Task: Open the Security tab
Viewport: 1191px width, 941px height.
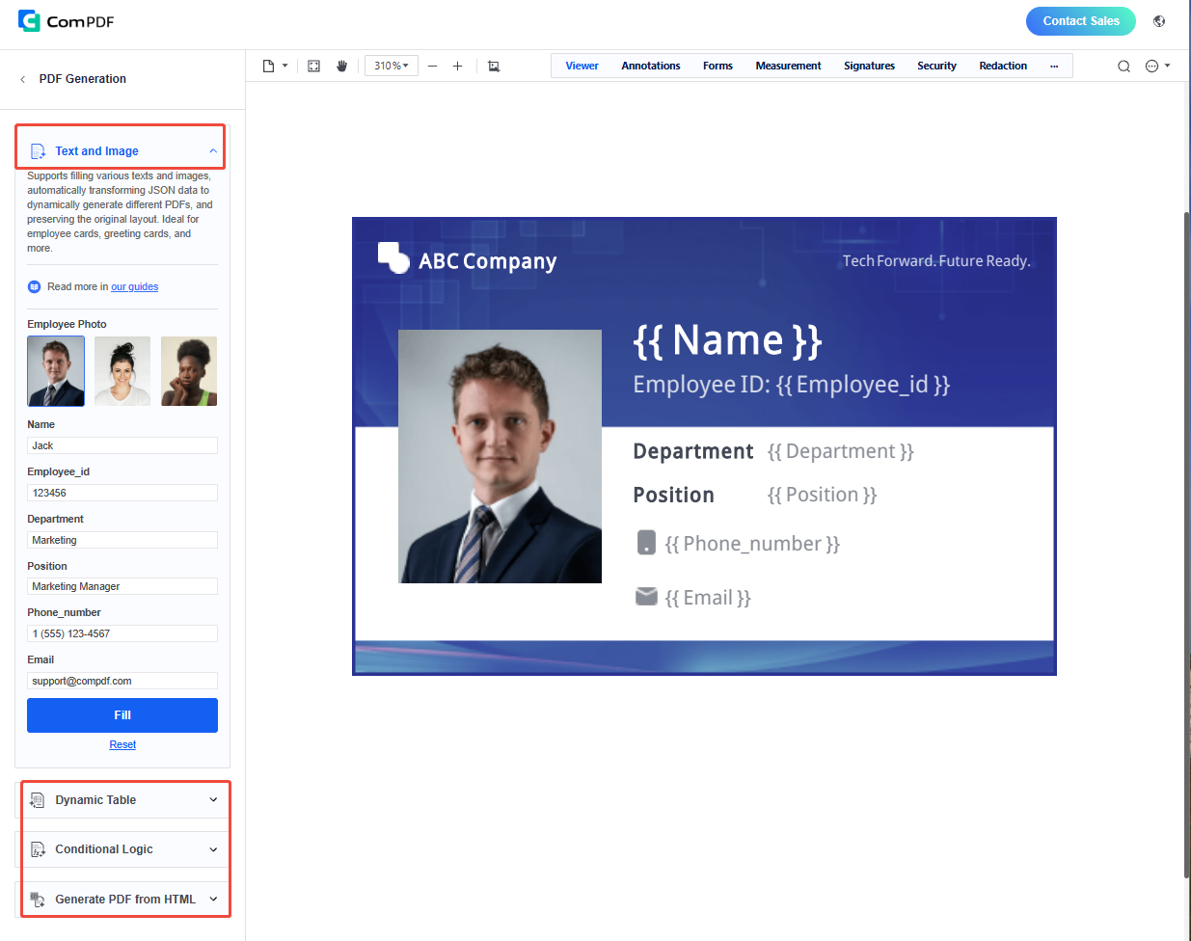Action: coord(936,66)
